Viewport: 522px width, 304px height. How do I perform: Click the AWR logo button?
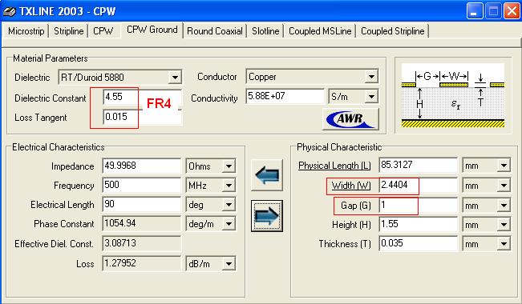click(350, 119)
